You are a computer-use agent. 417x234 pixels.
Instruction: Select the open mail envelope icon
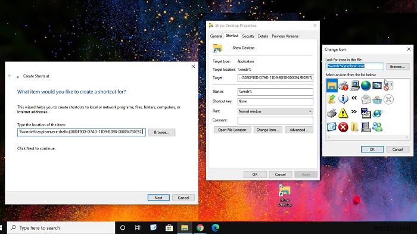click(x=366, y=99)
